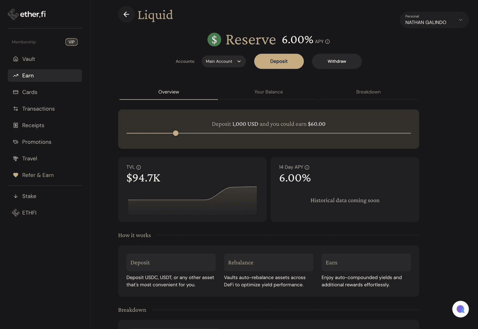Click the VIP membership badge

tap(71, 42)
